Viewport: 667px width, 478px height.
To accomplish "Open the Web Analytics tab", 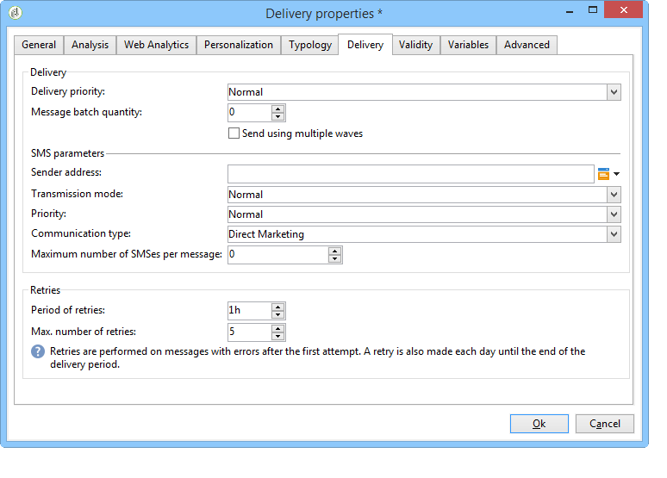I will [156, 45].
